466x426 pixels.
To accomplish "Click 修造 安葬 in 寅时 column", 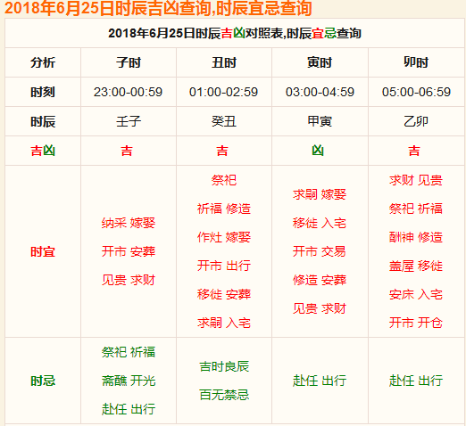I will pos(320,280).
